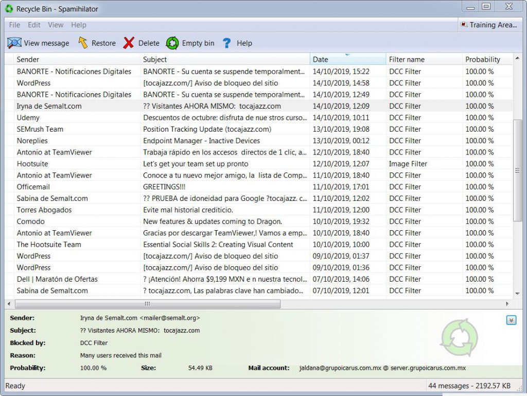Click the Restore toolbar label
Image resolution: width=527 pixels, height=396 pixels.
(103, 43)
